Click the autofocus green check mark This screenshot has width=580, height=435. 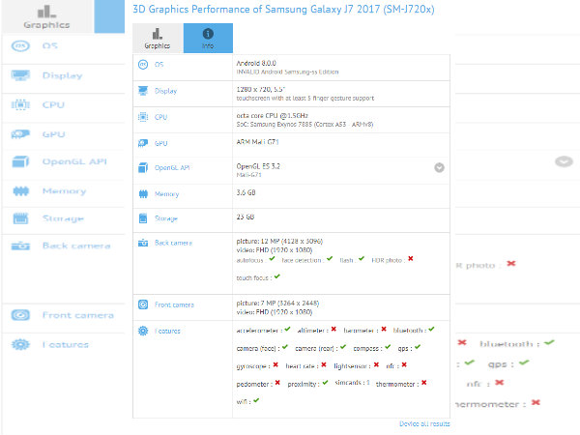272,259
